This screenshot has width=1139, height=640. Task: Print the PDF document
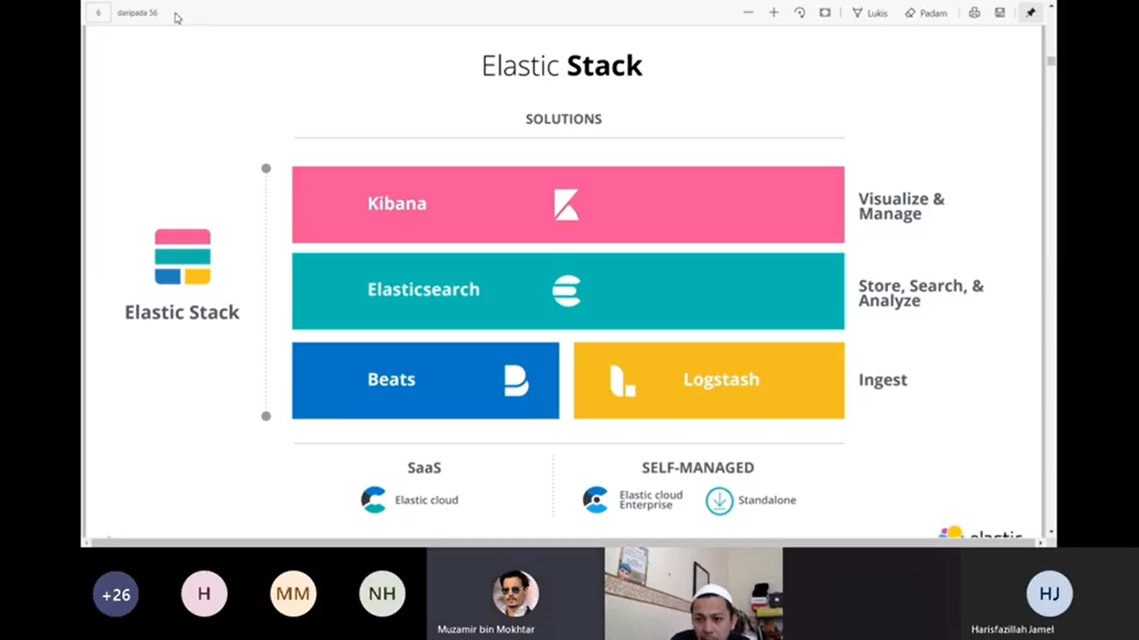pyautogui.click(x=974, y=12)
